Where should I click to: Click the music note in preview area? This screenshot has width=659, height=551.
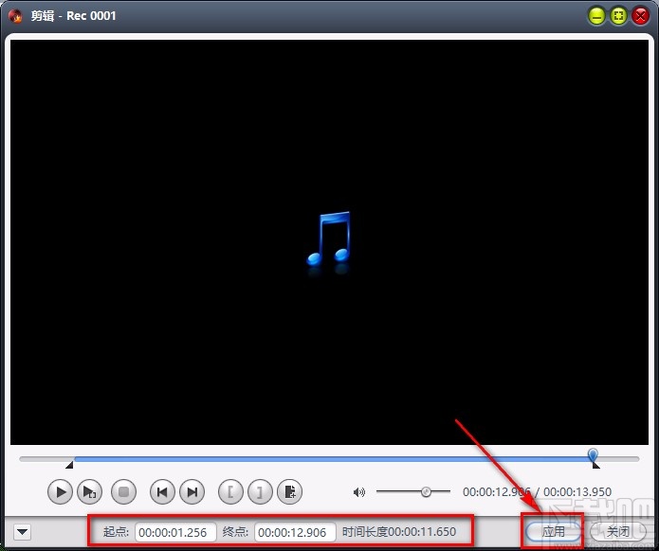(x=329, y=240)
